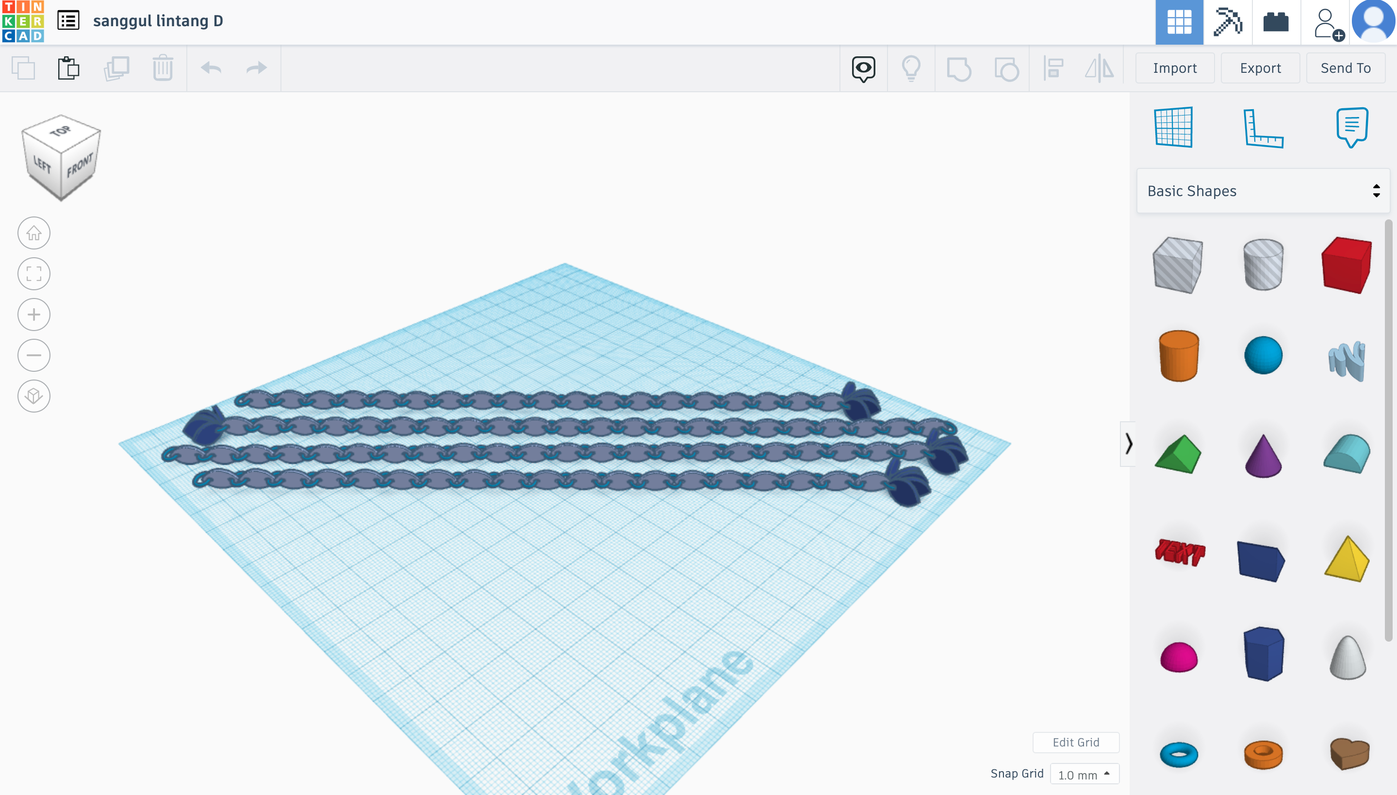Image resolution: width=1397 pixels, height=795 pixels.
Task: Toggle the orthographic/perspective view cube icon
Action: [34, 396]
